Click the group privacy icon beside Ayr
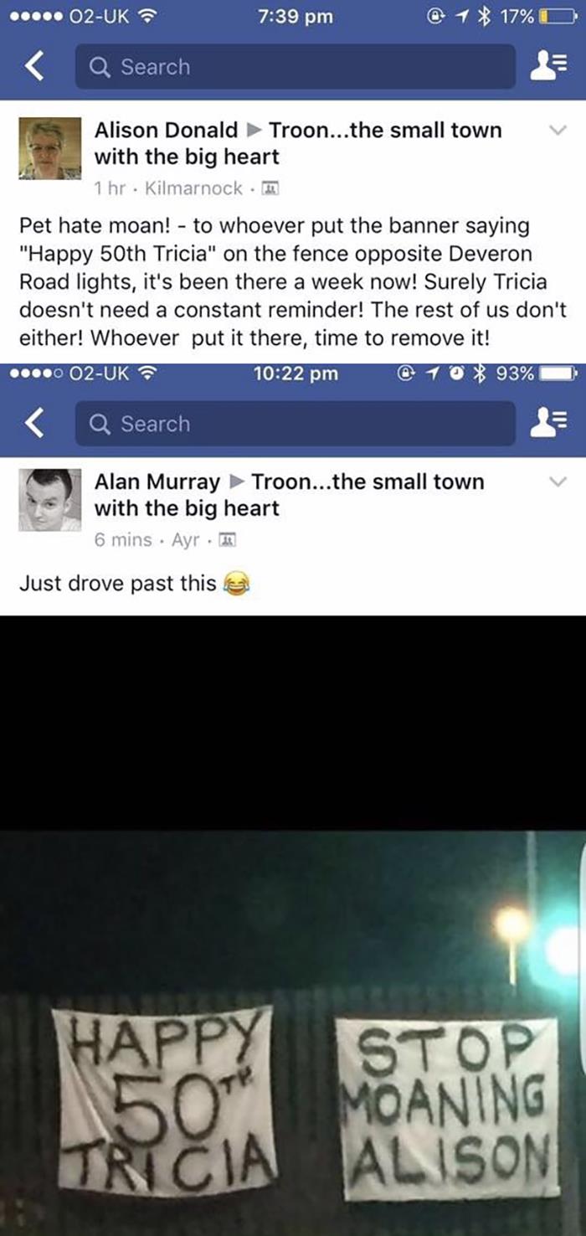Image resolution: width=586 pixels, height=1236 pixels. tap(228, 540)
